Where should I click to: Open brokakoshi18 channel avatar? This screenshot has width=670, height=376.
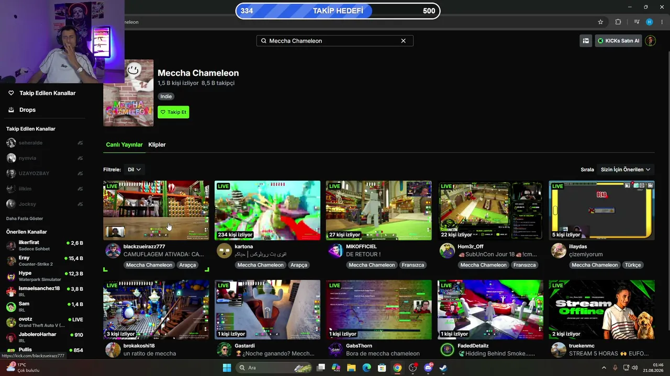pos(113,350)
